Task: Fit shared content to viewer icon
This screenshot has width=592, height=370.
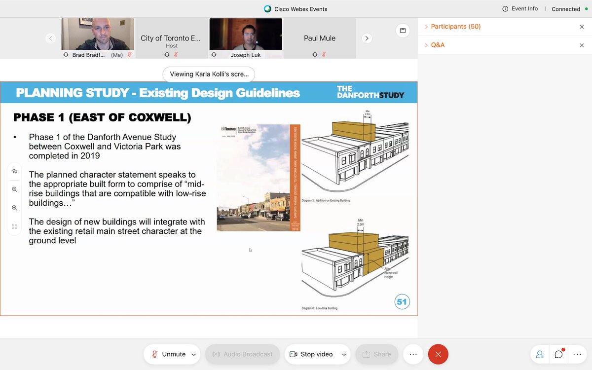Action: (14, 226)
